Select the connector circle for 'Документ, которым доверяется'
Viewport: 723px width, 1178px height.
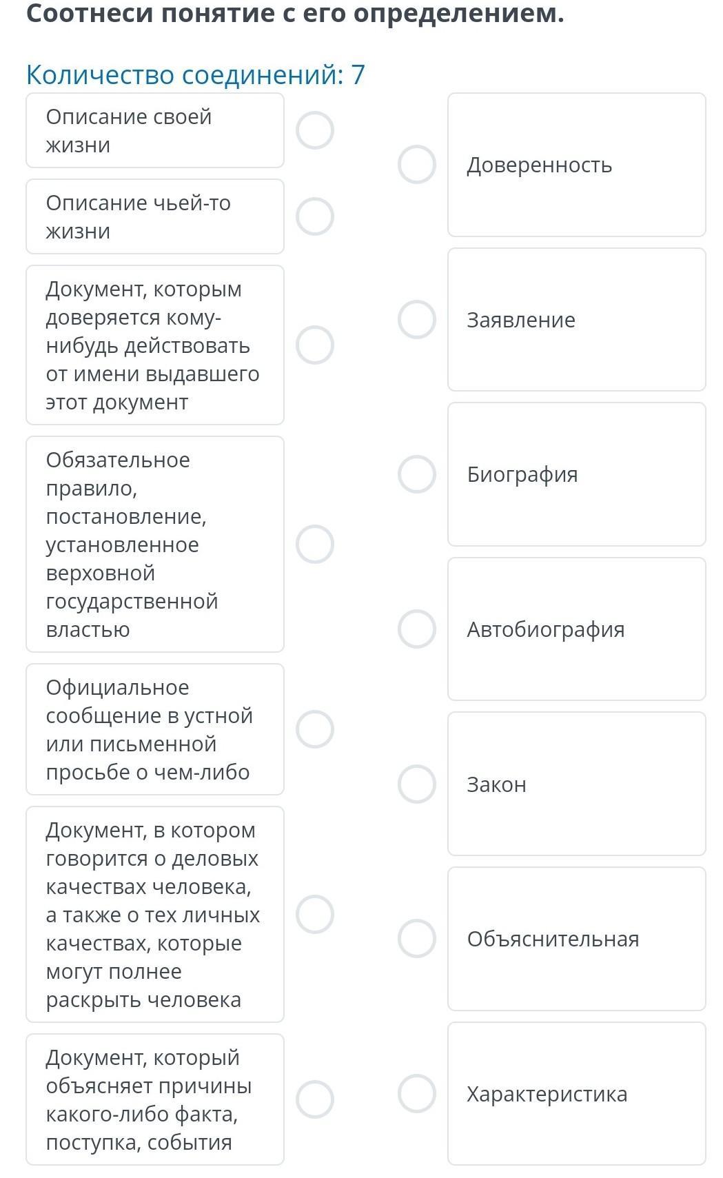coord(315,345)
